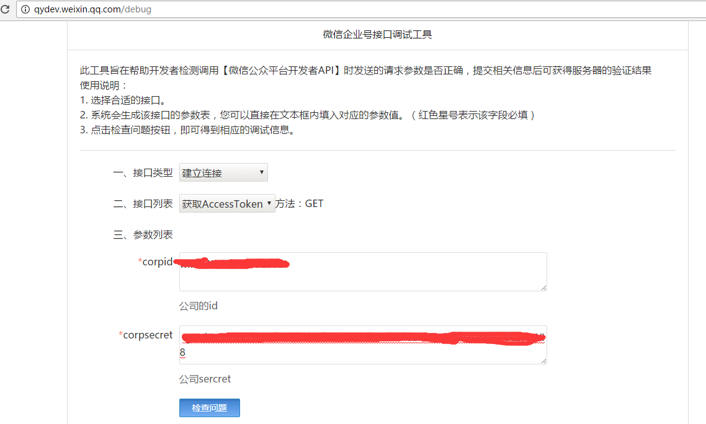The height and width of the screenshot is (424, 706).
Task: Reload the page with the browser refresh icon
Action: 5,9
